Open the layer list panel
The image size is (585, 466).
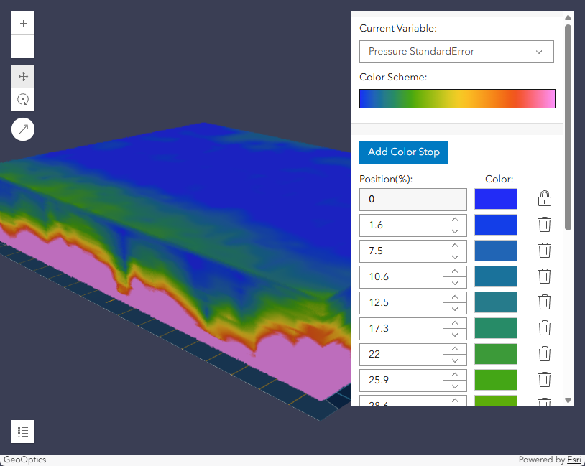[x=22, y=432]
